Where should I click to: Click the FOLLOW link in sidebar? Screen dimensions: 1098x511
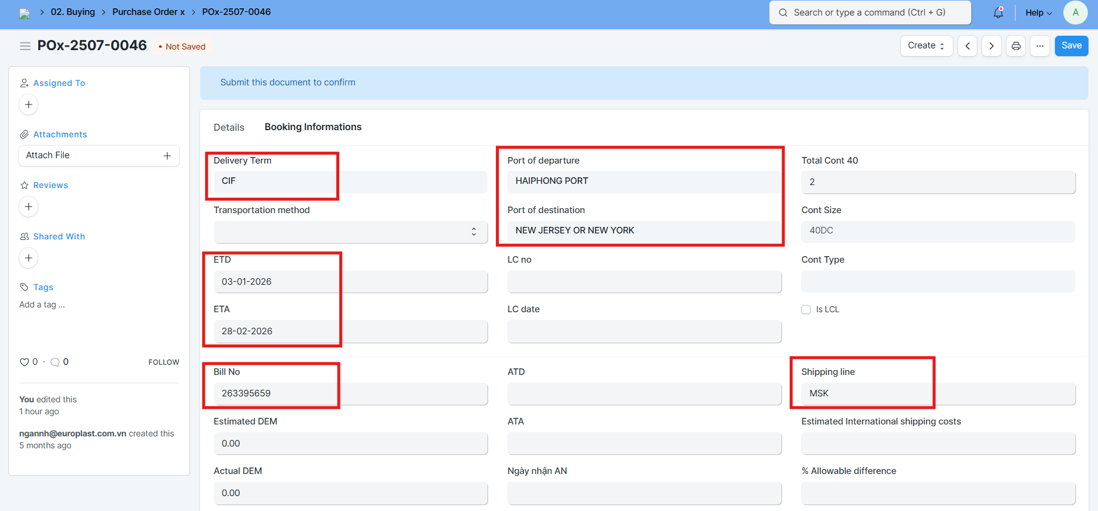(x=164, y=362)
